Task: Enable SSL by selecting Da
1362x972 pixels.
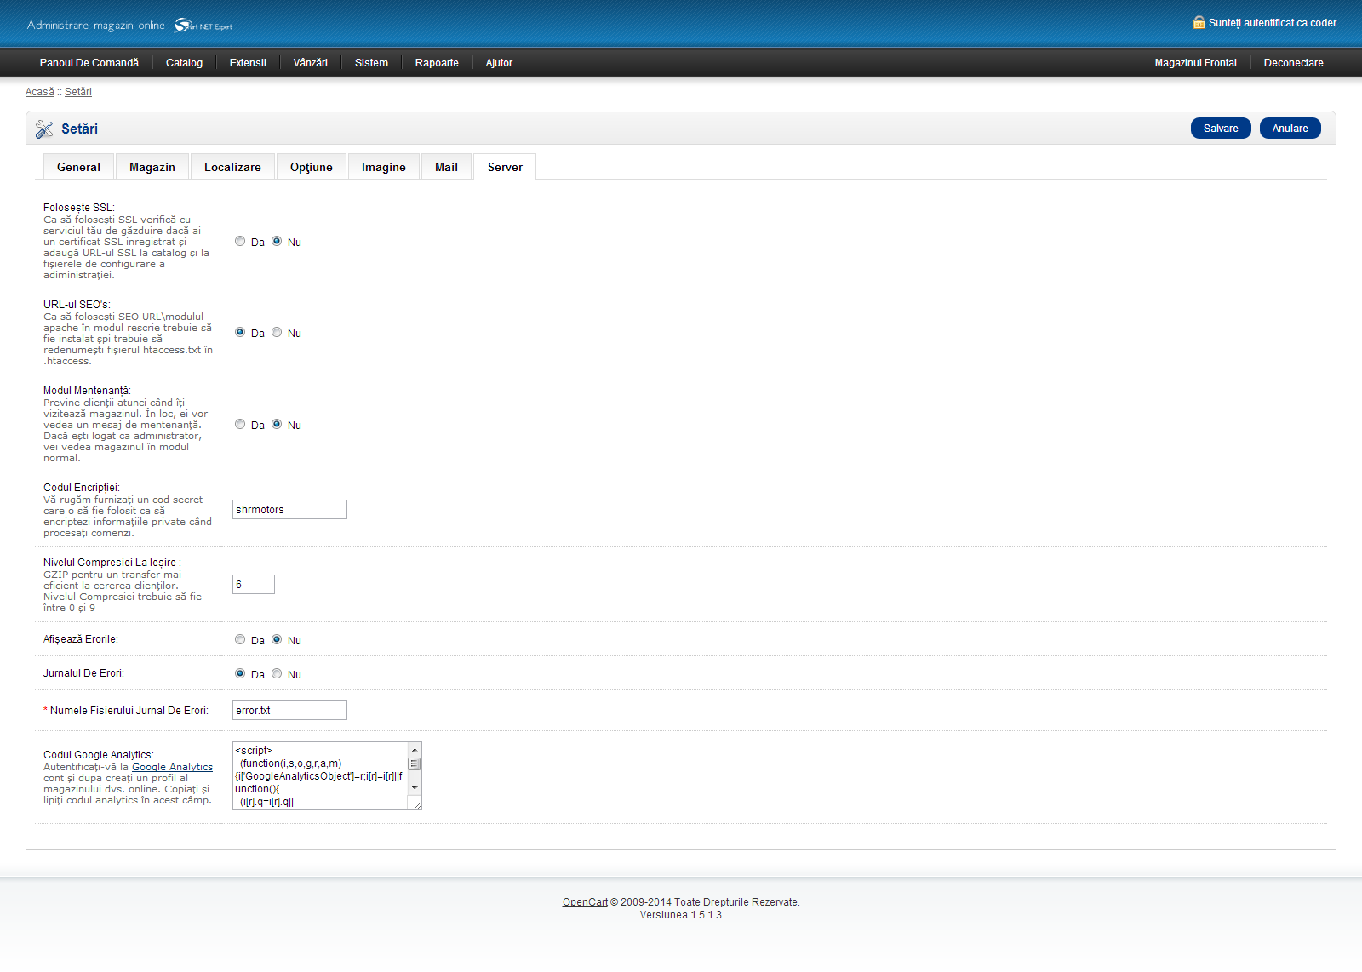Action: click(x=240, y=242)
